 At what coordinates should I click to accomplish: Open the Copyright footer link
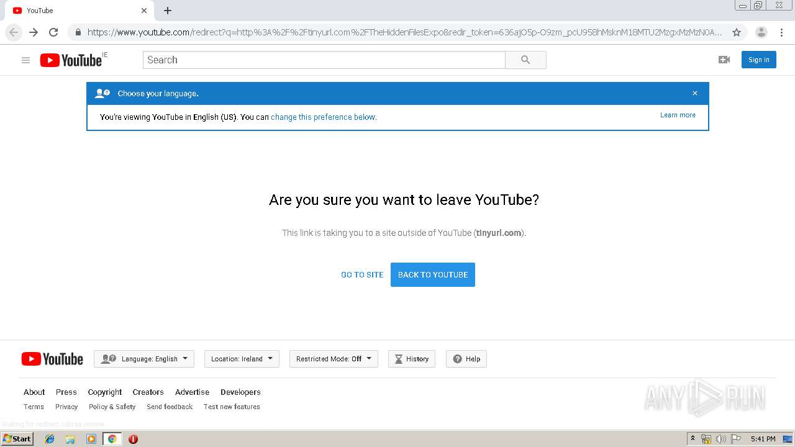click(105, 392)
